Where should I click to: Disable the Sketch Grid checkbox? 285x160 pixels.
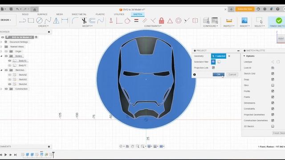tap(273, 73)
